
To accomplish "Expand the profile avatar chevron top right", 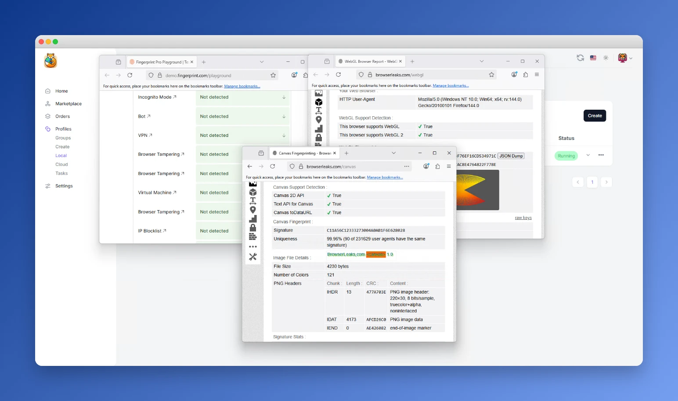I will tap(631, 58).
